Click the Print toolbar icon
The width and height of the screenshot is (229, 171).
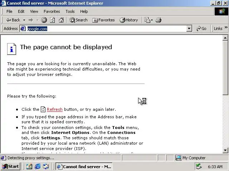pos(159,20)
